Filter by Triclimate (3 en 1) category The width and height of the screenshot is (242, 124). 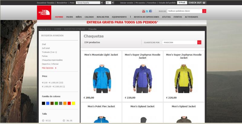pos(49,52)
